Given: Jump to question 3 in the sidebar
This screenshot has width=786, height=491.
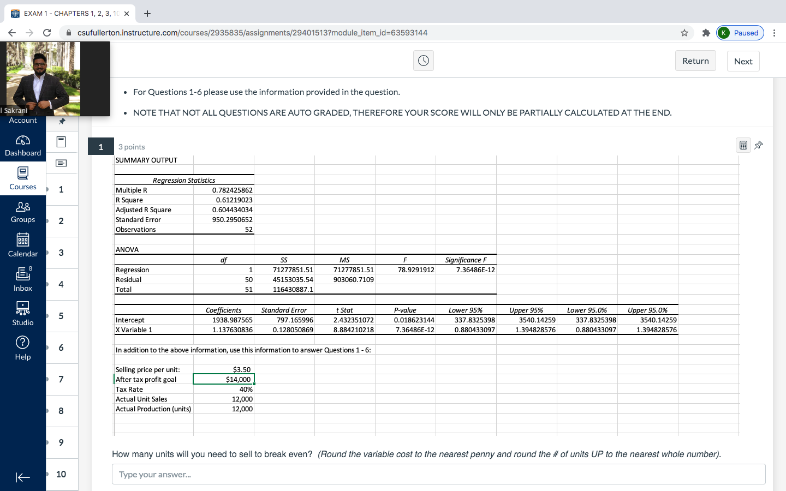Looking at the screenshot, I should coord(61,253).
